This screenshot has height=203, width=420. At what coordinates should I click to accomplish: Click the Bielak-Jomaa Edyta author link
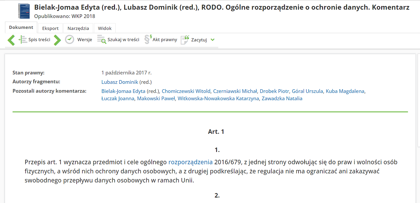123,91
